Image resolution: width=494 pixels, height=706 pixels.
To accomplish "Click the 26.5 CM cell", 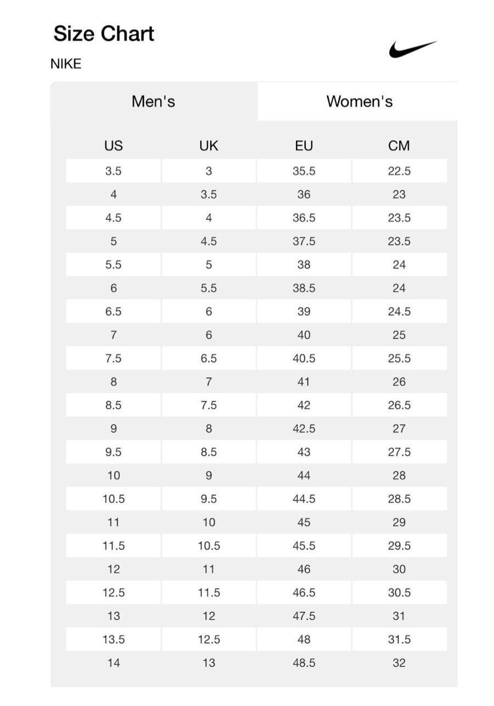I will 399,405.
